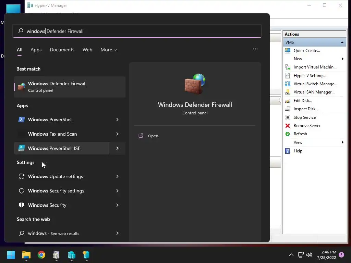The width and height of the screenshot is (351, 263).
Task: Click Inspect Disk action text
Action: (306, 109)
